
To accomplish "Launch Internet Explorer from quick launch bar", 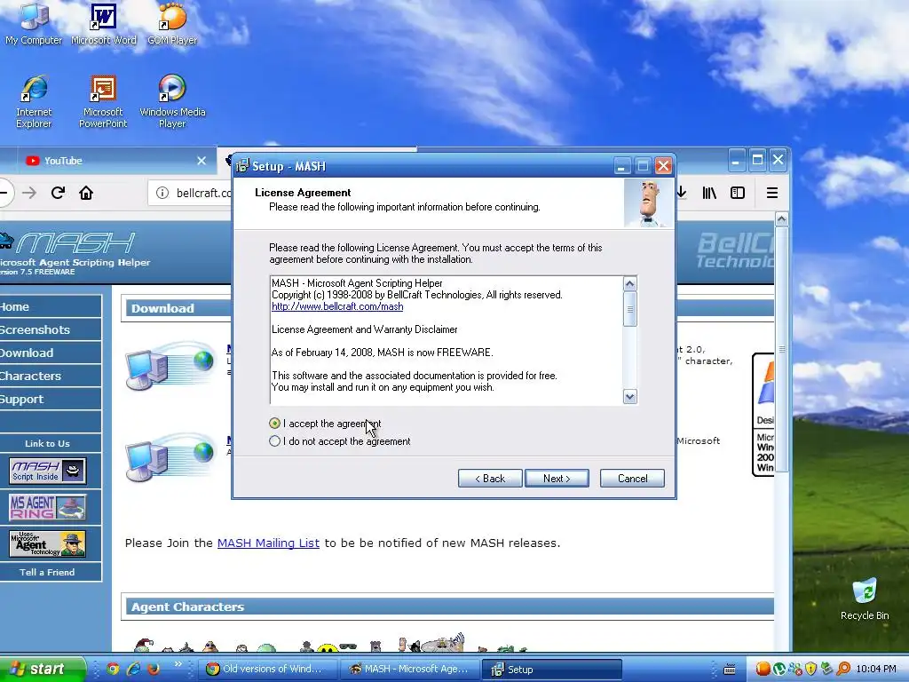I will coord(133,669).
